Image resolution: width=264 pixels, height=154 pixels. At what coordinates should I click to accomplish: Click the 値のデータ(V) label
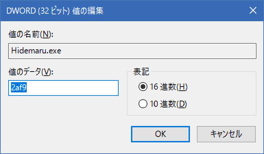[31, 72]
